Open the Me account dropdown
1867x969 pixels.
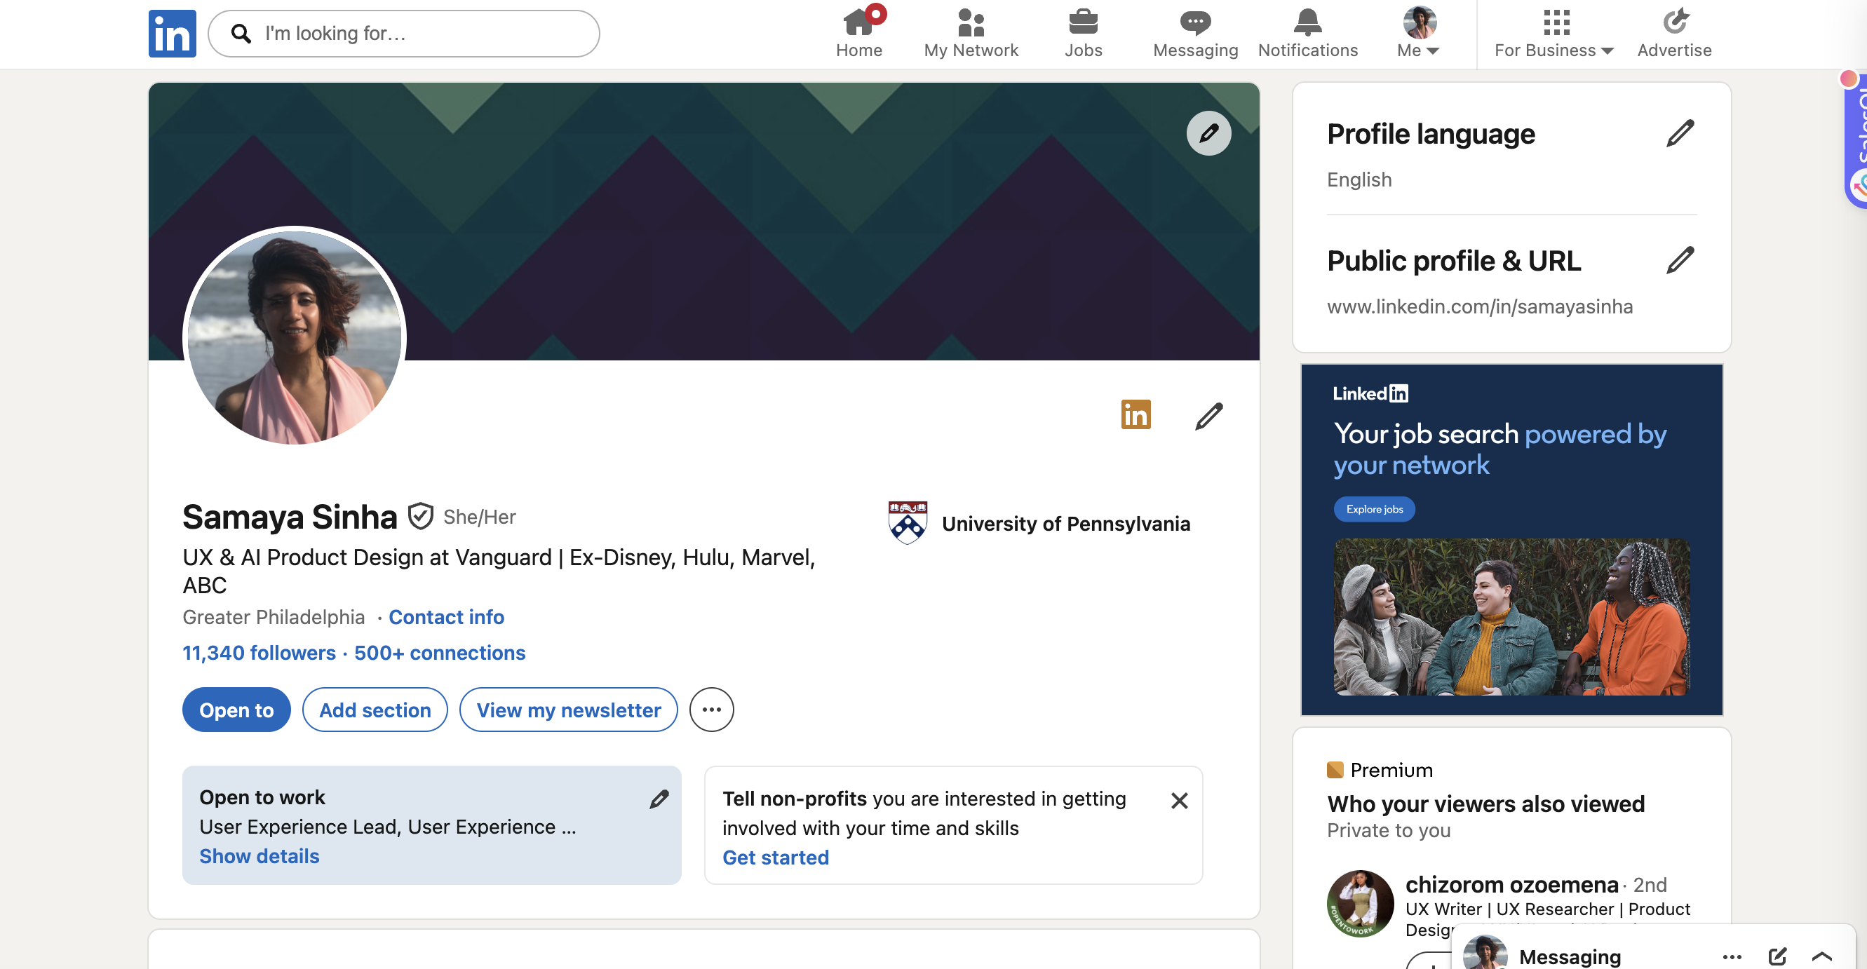click(1419, 33)
